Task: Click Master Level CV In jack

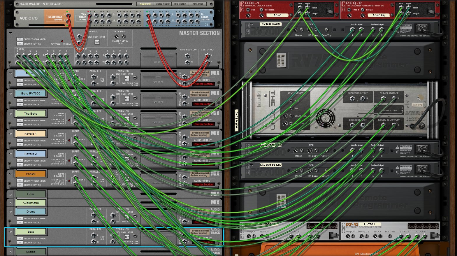Action: tap(124, 36)
